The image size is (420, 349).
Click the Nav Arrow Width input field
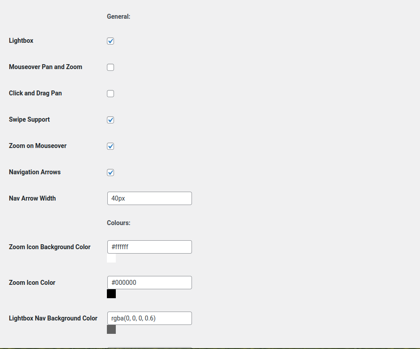[149, 198]
